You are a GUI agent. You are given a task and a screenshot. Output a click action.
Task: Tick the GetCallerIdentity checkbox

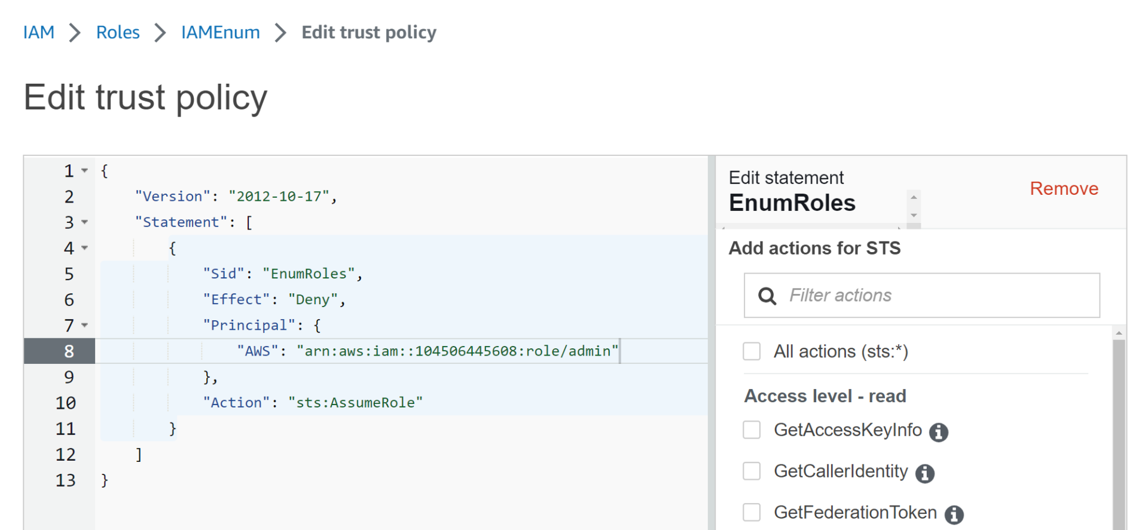[752, 471]
